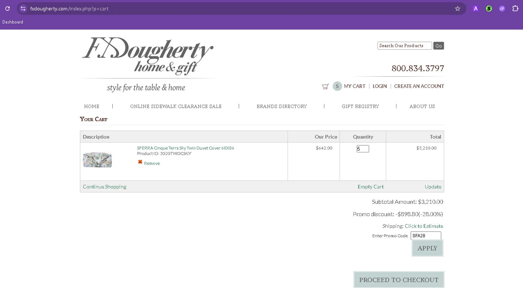523x288 pixels.
Task: Open the Extensions puzzle-piece menu
Action: tap(515, 9)
